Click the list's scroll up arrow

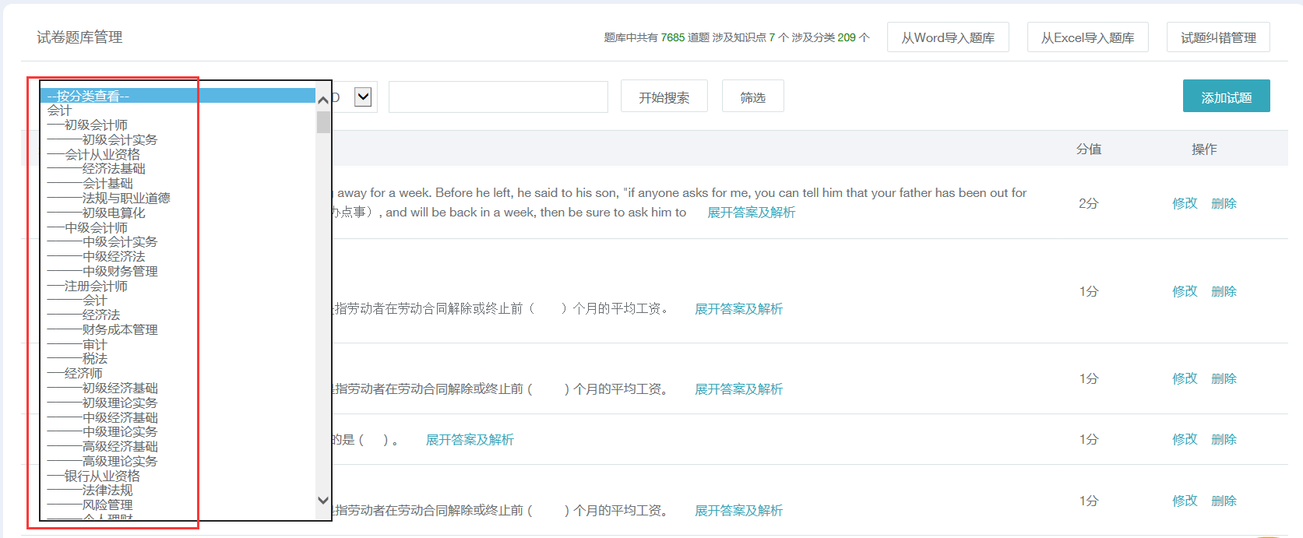pyautogui.click(x=323, y=99)
